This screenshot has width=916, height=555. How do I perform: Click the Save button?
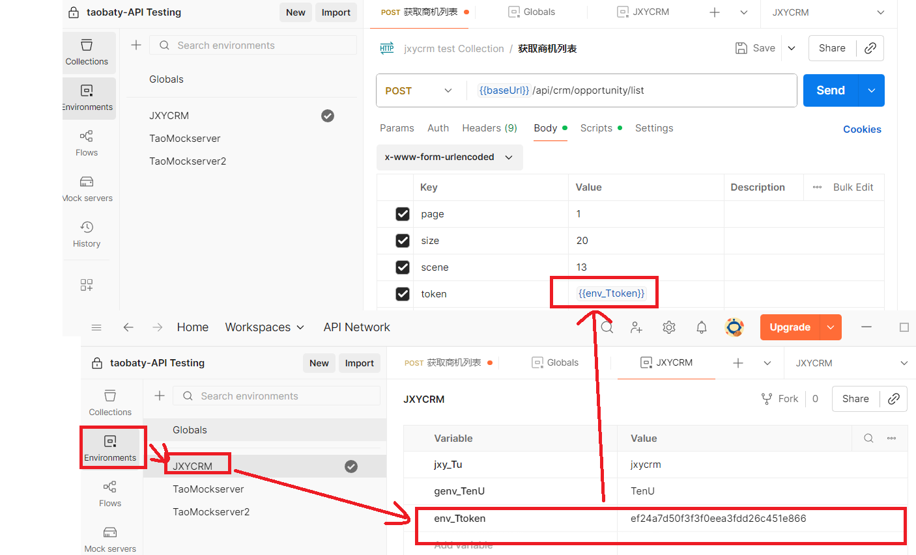[756, 48]
